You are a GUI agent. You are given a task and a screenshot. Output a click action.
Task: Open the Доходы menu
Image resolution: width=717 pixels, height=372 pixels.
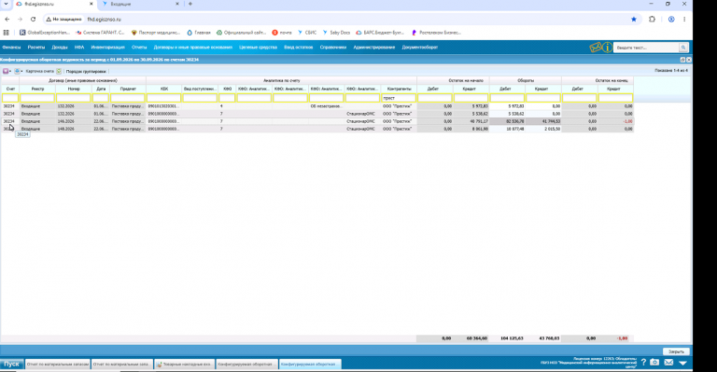[60, 48]
